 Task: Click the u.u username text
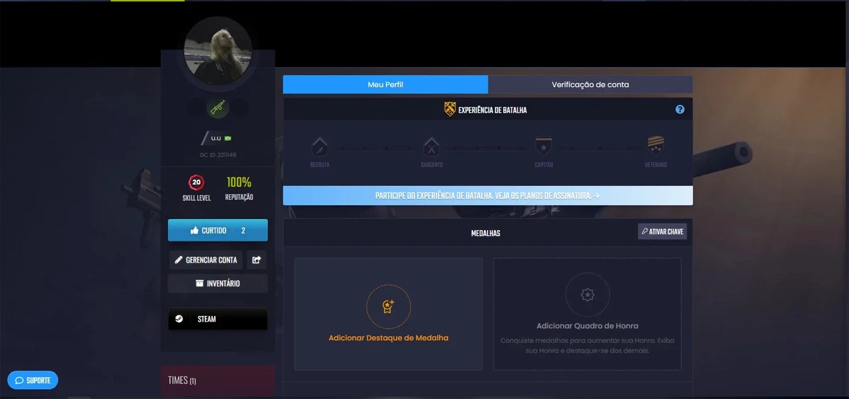[x=216, y=138]
